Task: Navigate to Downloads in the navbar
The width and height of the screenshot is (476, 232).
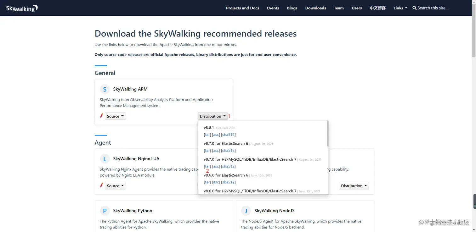Action: (x=315, y=8)
